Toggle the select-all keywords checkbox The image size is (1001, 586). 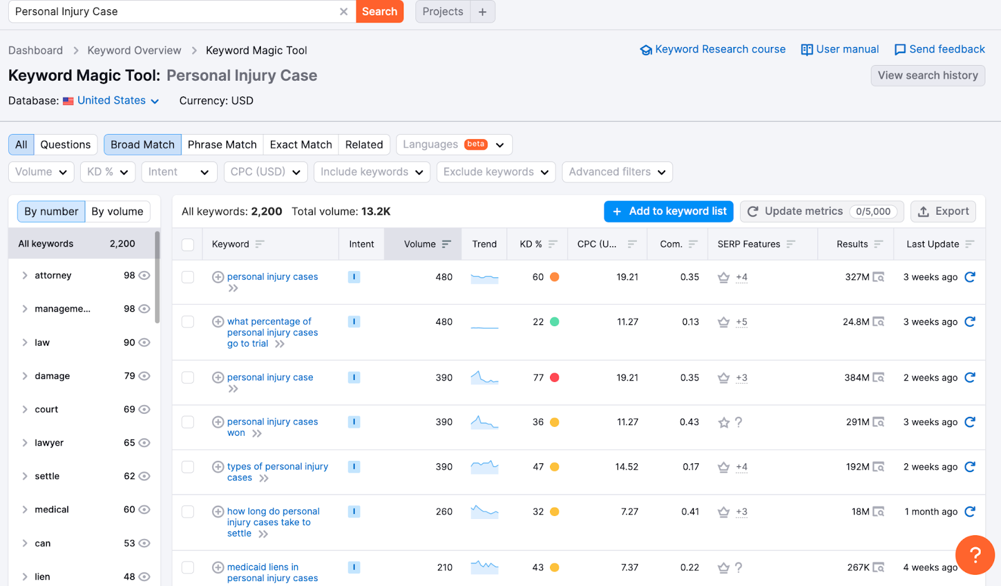[188, 244]
